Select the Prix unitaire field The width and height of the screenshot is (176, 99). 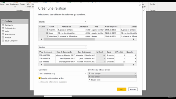[x=10, y=34]
